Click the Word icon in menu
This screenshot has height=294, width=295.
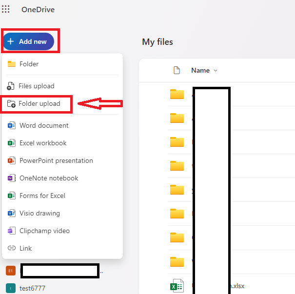(12, 125)
